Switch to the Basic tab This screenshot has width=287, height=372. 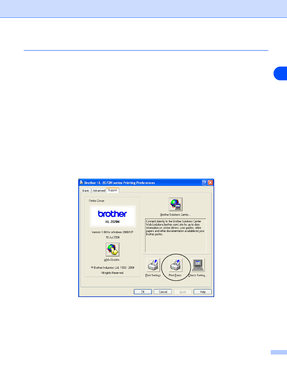point(86,191)
